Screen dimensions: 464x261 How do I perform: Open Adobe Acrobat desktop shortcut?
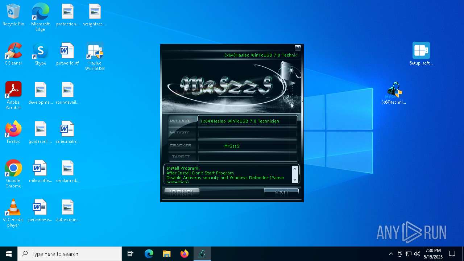pyautogui.click(x=13, y=96)
